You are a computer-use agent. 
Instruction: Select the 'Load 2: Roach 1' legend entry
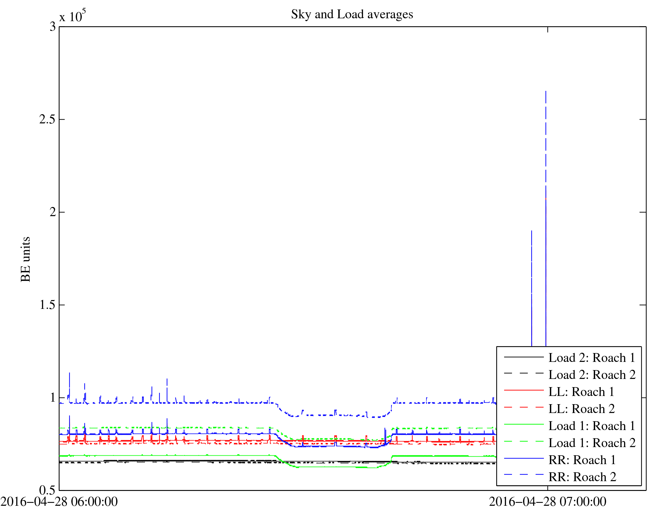pyautogui.click(x=591, y=358)
